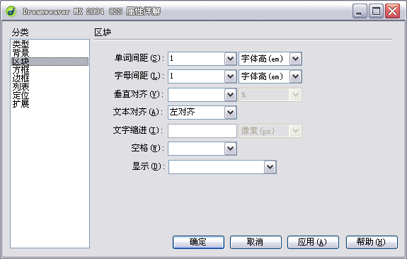This screenshot has width=407, height=259.
Task: Click the 文字缩进 input field
Action: 202,131
